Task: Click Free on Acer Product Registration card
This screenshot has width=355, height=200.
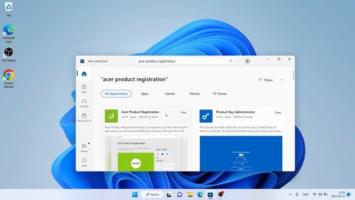Action: [184, 112]
